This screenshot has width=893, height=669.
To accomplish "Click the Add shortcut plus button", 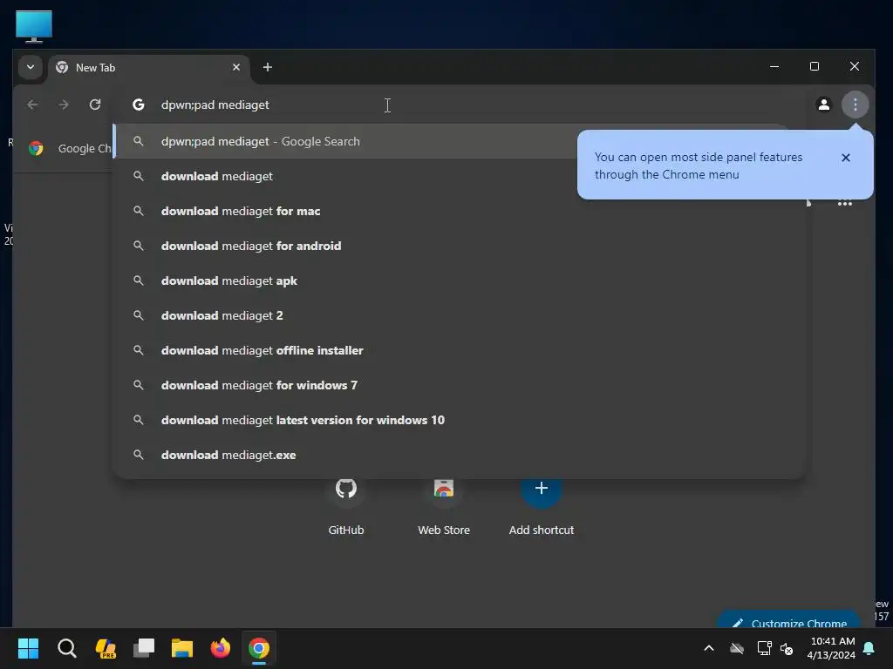I will click(541, 488).
